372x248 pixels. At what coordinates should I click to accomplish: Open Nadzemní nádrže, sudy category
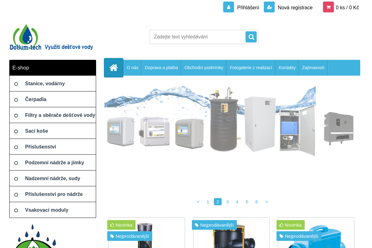click(53, 179)
